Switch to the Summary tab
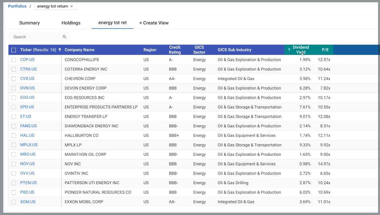Screen dimensions: 380x215 (29, 23)
